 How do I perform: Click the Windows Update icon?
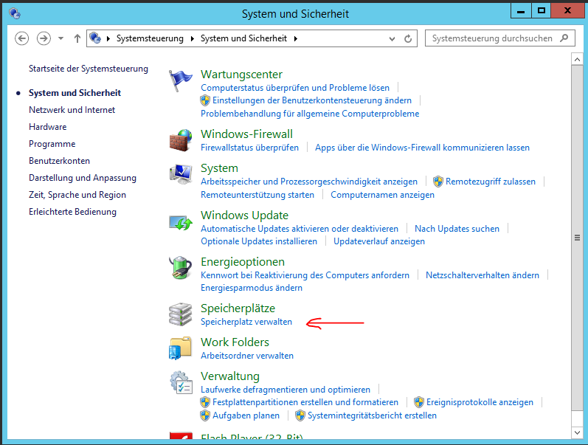[180, 223]
